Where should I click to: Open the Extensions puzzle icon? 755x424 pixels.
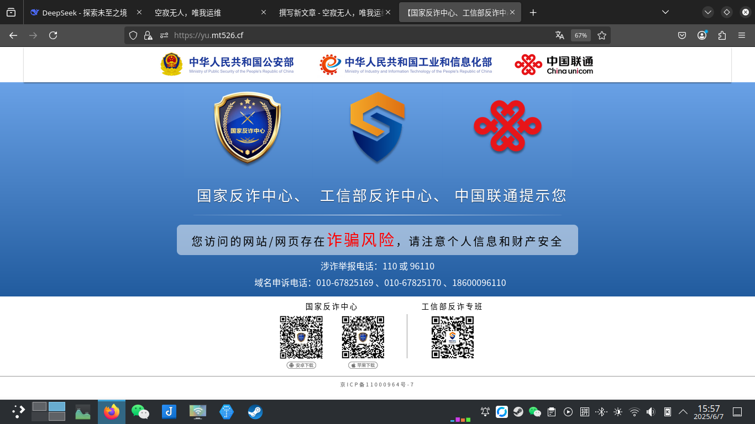[722, 35]
